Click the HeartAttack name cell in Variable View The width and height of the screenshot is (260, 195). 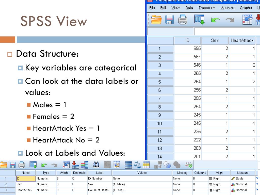coord(26,190)
